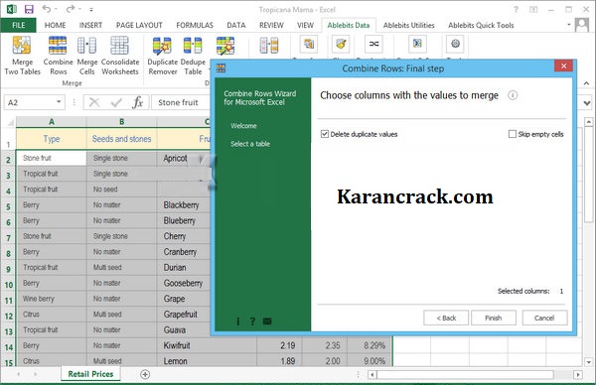This screenshot has height=385, width=596.
Task: Click the vertical scrollbar down arrow
Action: pos(589,362)
